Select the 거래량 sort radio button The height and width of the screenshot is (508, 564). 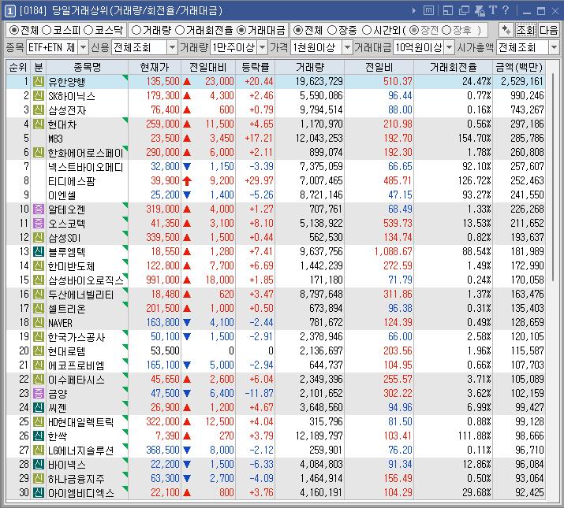point(136,30)
